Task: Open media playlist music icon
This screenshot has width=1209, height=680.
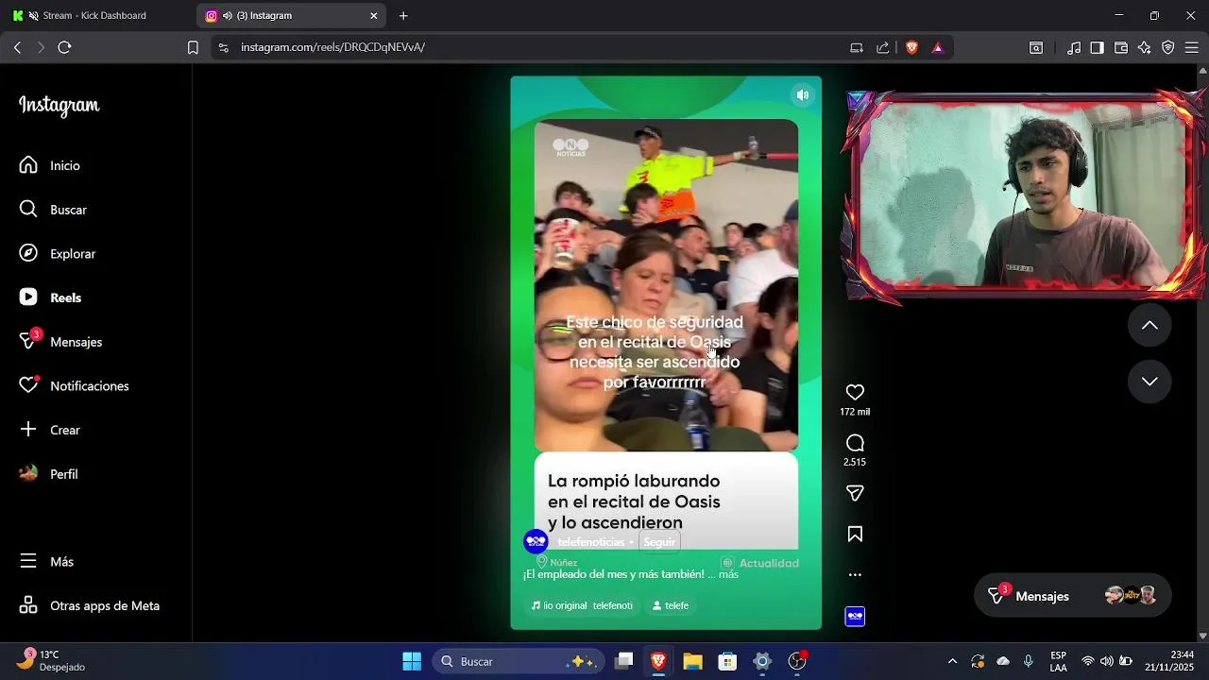Action: (x=1074, y=47)
